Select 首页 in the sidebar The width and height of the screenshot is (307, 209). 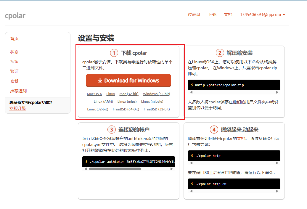[x=14, y=39]
